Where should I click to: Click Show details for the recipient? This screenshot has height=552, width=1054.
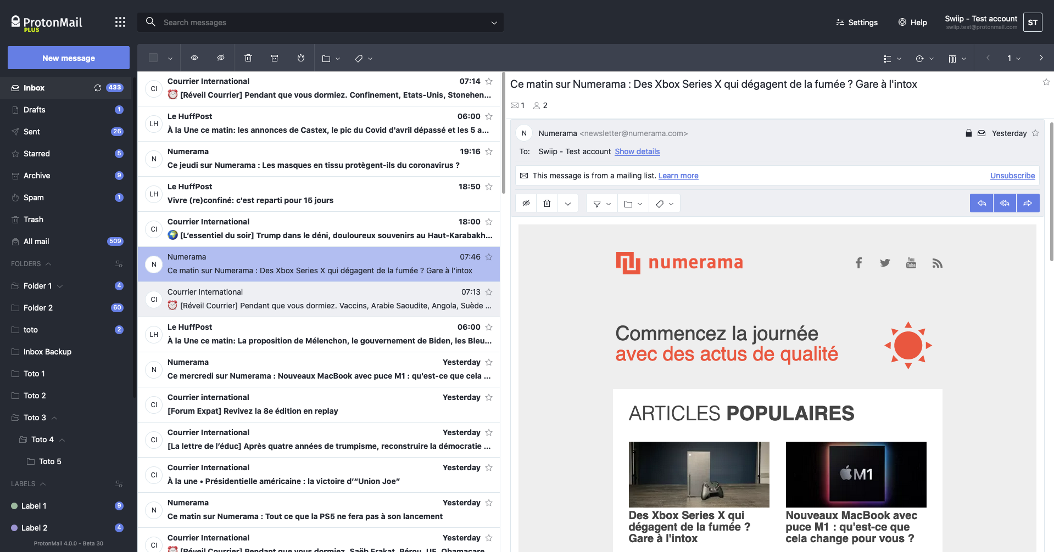click(x=637, y=151)
